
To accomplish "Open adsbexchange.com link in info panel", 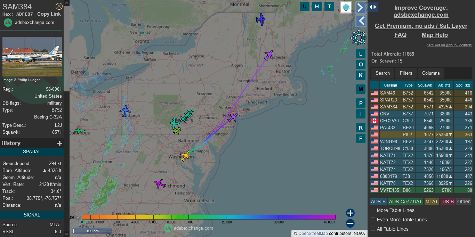I will click(34, 22).
